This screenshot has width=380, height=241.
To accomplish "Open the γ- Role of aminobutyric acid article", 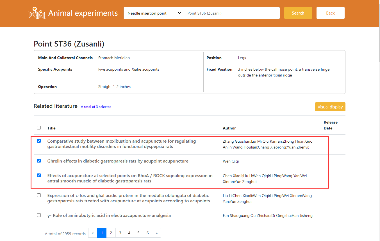I will [x=109, y=215].
